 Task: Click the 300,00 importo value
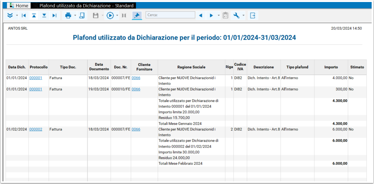(x=342, y=89)
